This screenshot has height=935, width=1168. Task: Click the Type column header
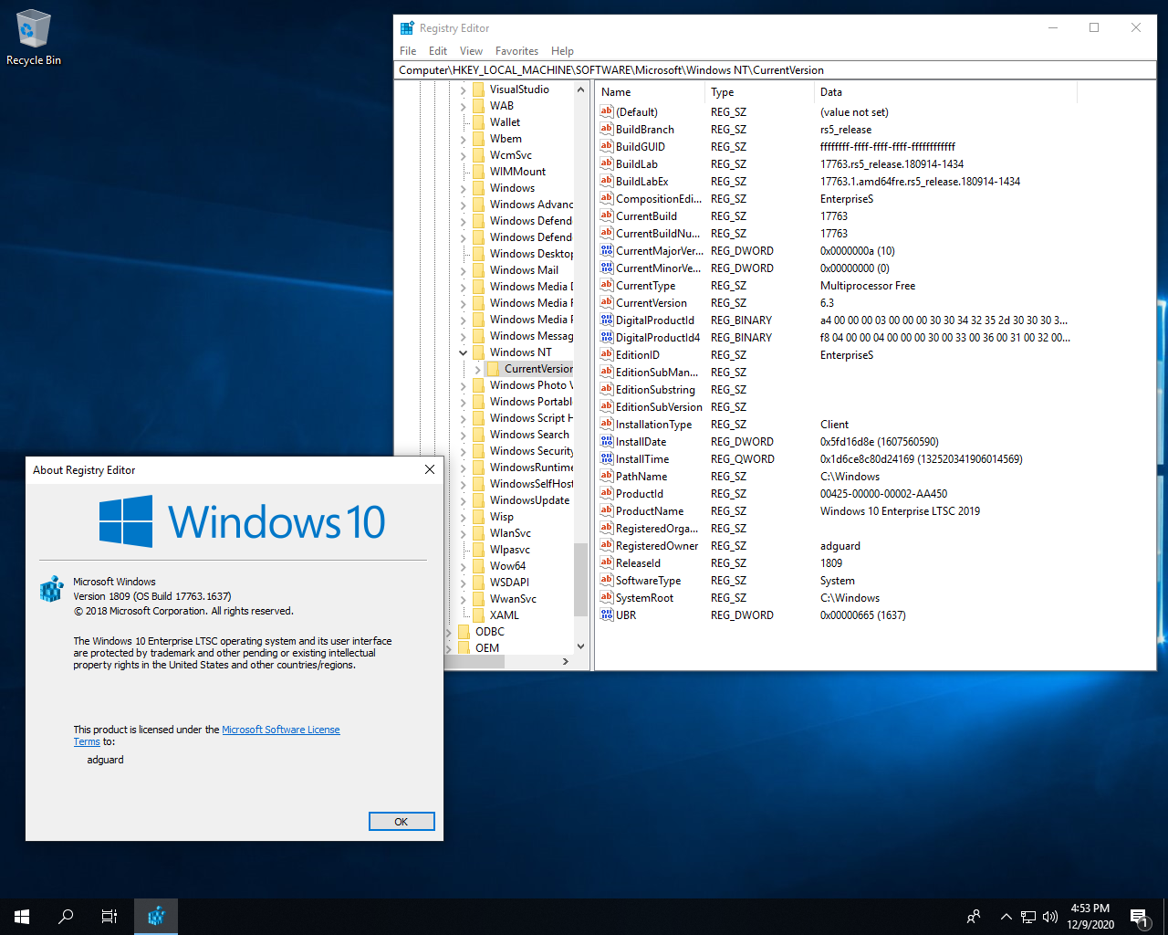click(x=759, y=92)
